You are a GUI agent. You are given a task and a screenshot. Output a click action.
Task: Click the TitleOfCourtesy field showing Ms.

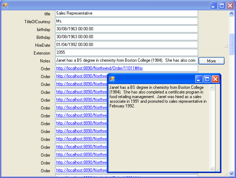tap(126, 21)
